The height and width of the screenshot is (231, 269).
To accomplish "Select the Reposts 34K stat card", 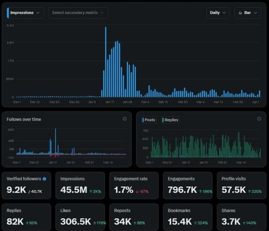I will [134, 217].
